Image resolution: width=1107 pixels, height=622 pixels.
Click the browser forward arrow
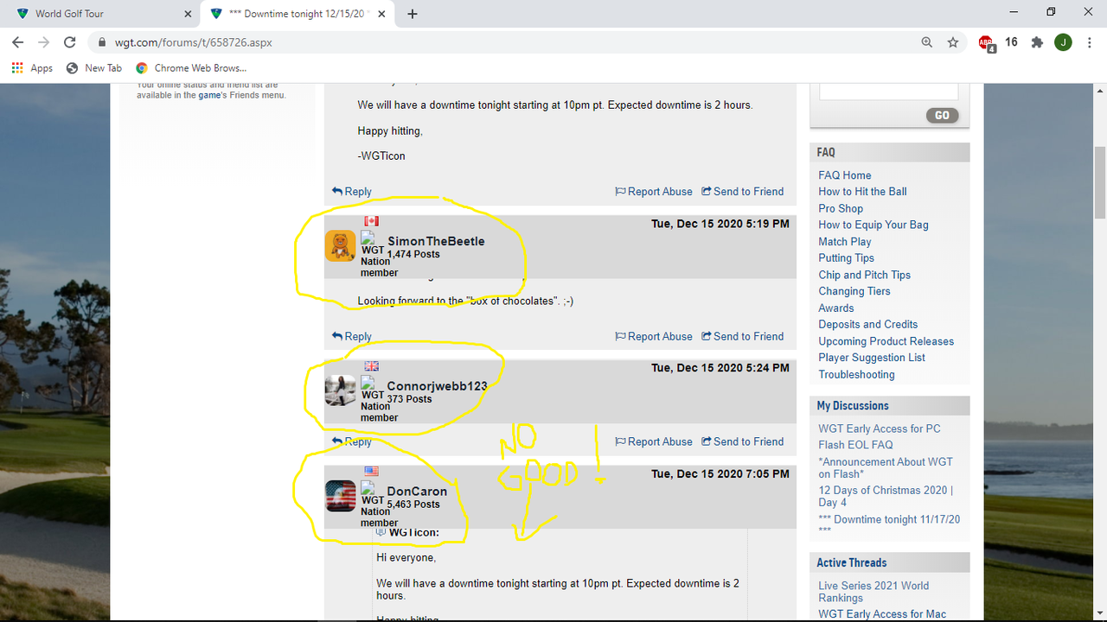(x=44, y=42)
